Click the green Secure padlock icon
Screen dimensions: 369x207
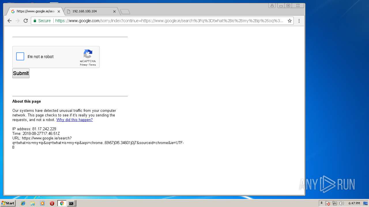click(x=35, y=21)
